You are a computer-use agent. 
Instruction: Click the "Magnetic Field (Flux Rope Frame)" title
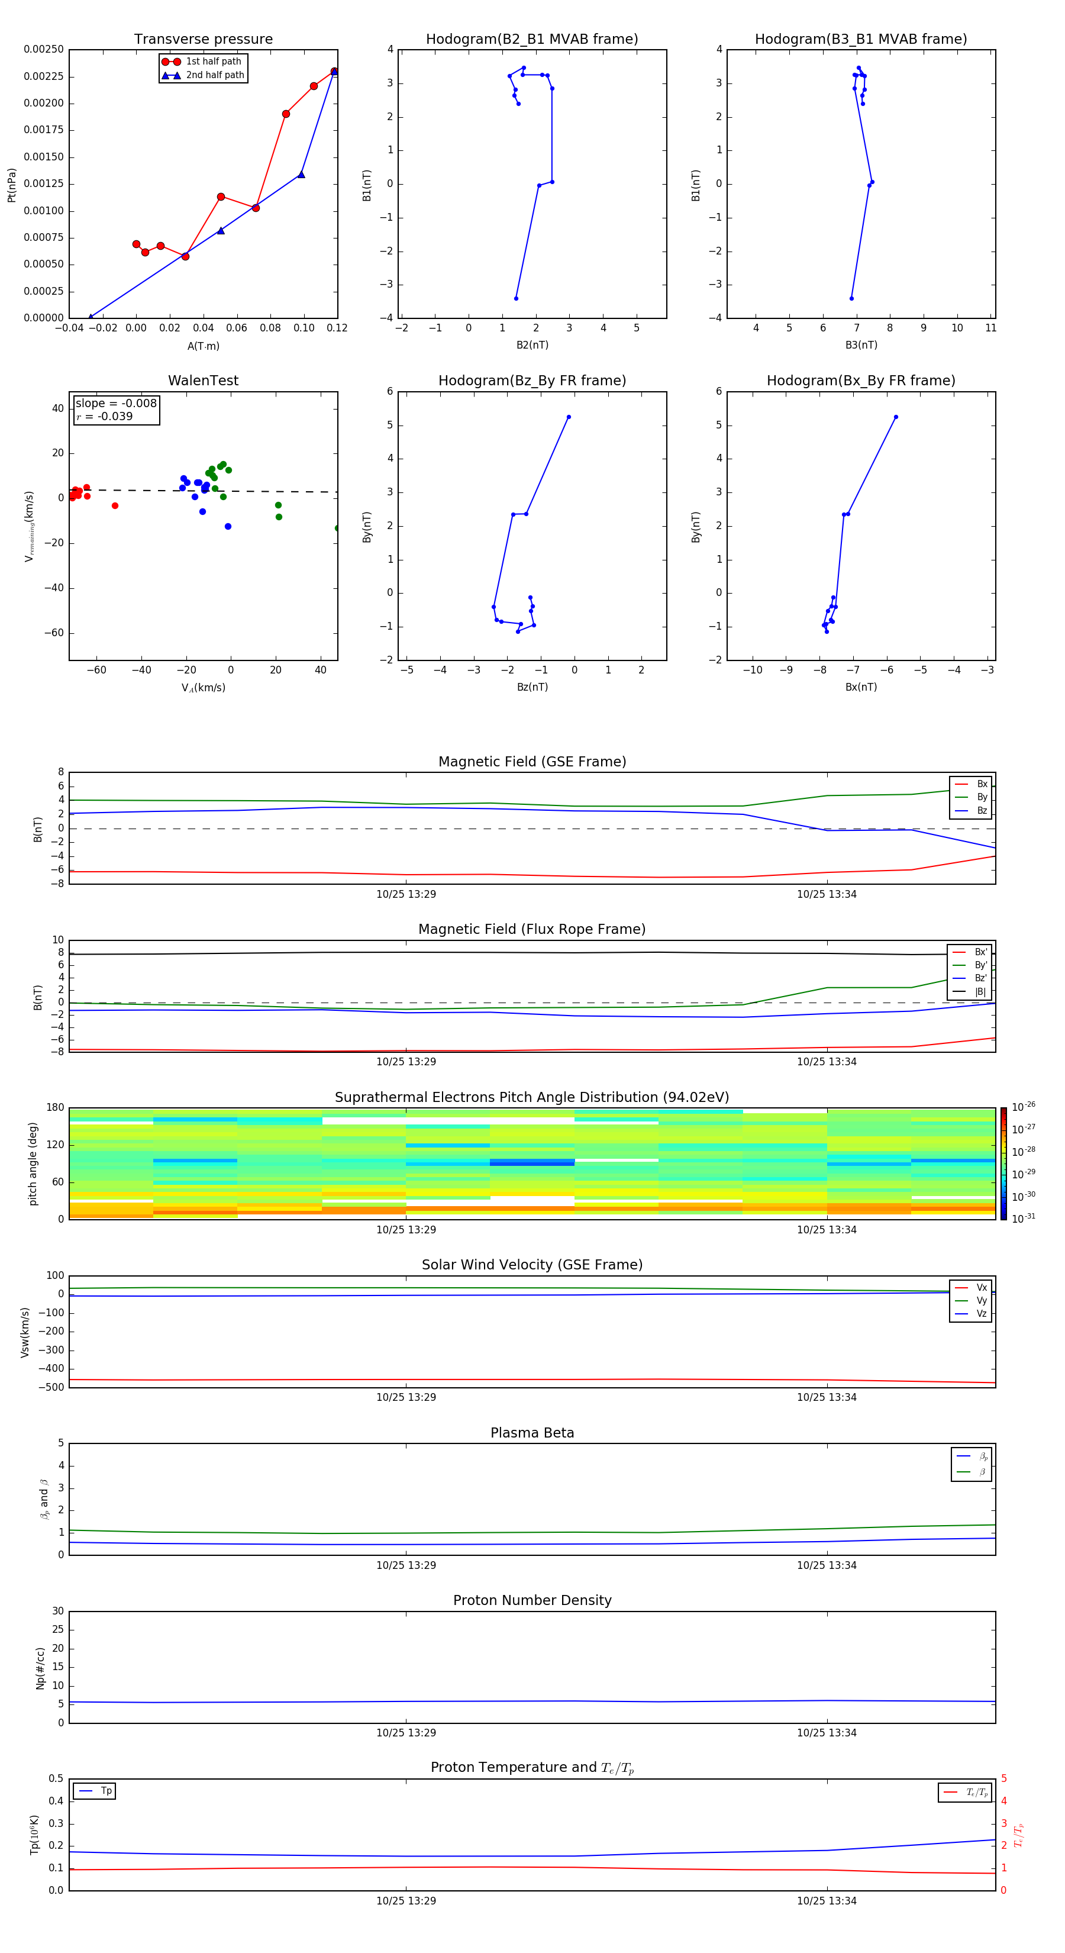point(532,930)
